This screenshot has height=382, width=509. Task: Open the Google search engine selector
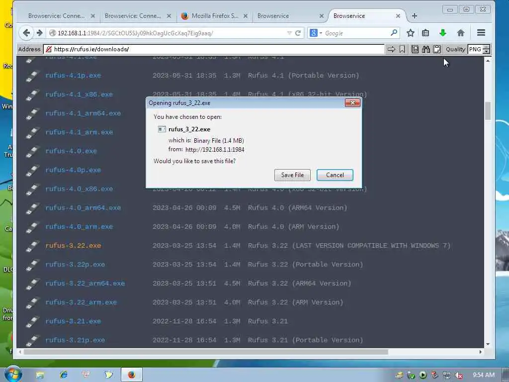(x=316, y=33)
